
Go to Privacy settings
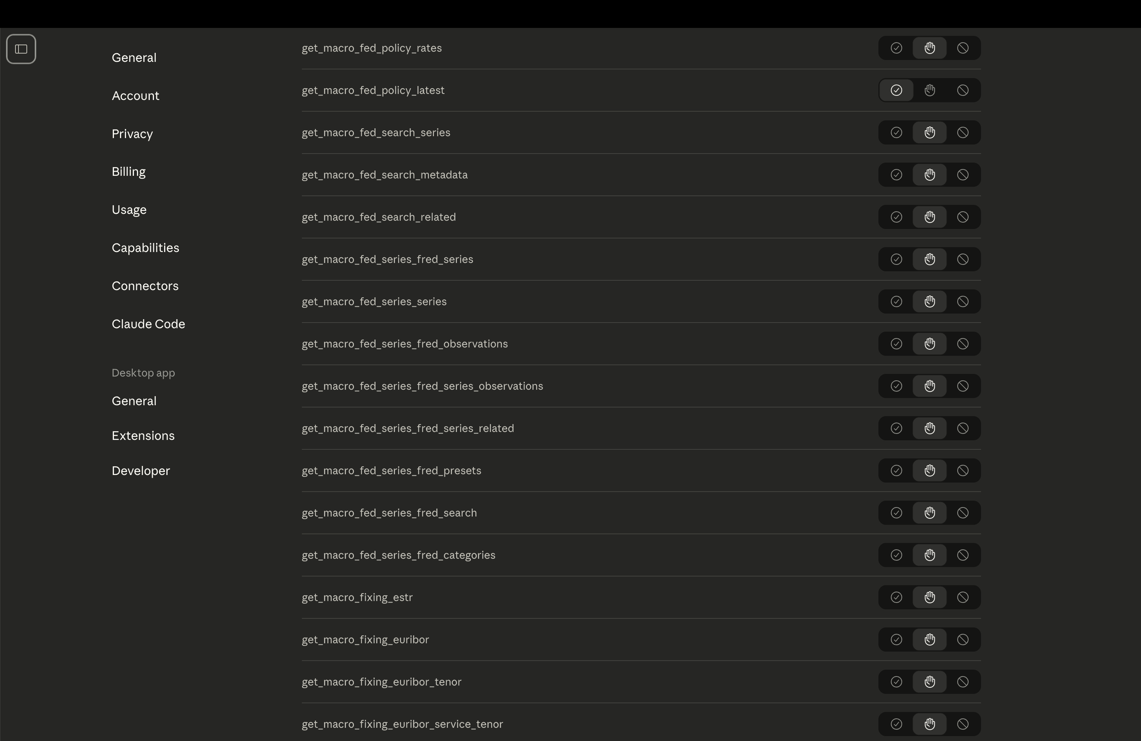132,134
